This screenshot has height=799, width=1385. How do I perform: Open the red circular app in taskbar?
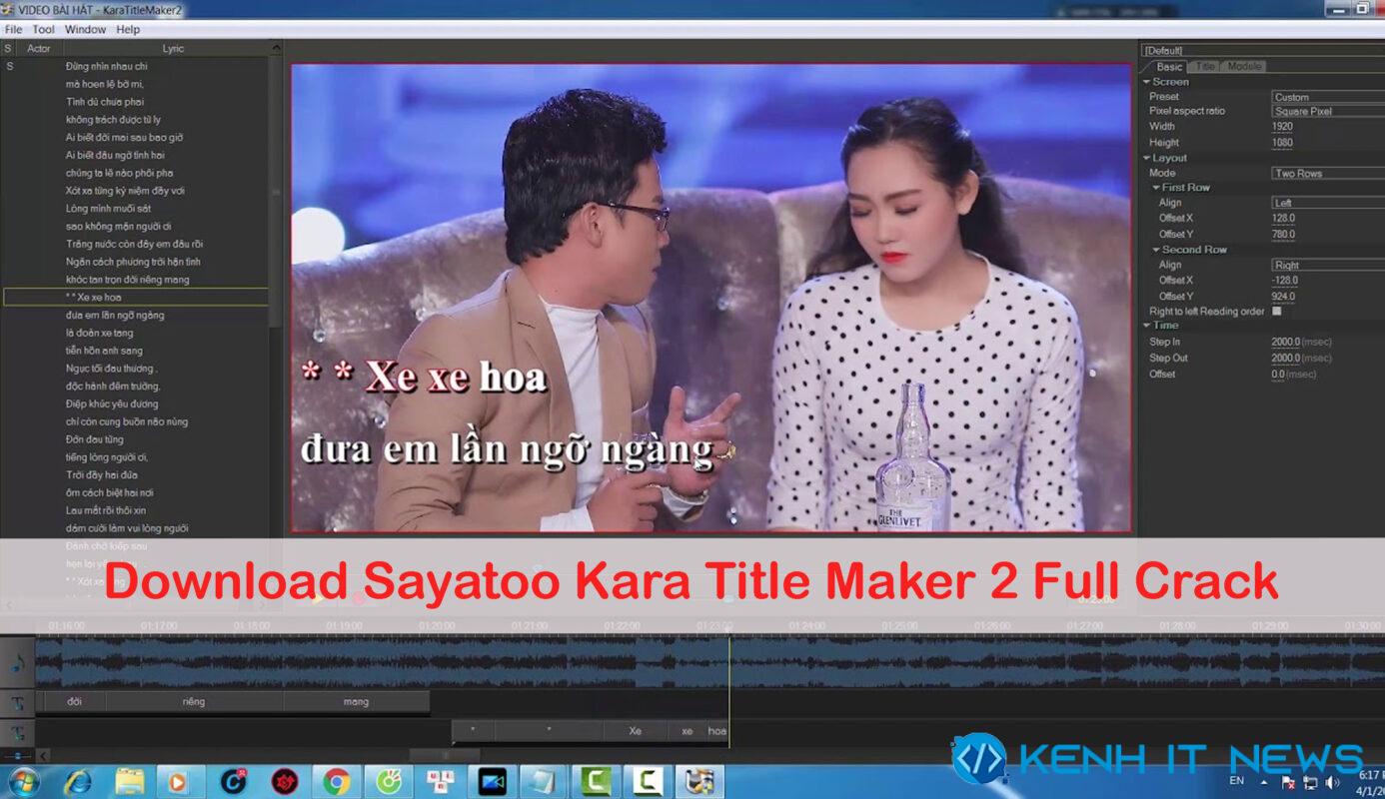[284, 782]
